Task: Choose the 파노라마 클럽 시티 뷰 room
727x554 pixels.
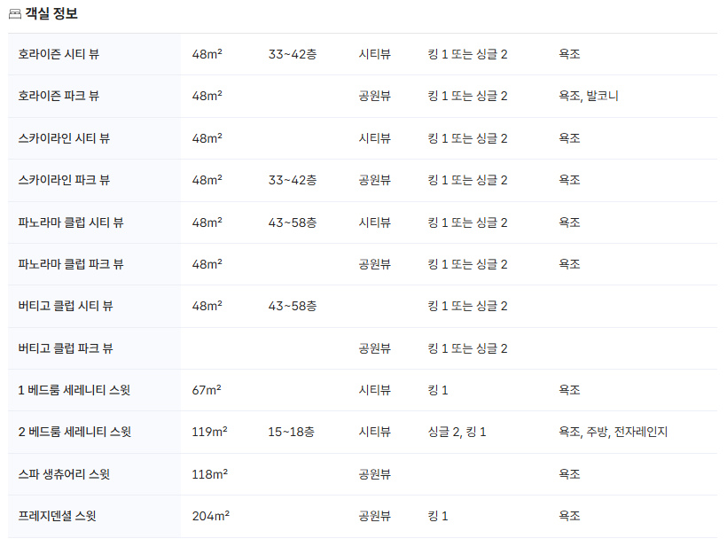Action: 71,222
